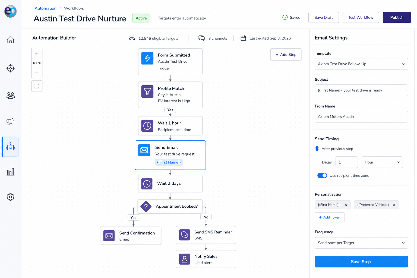Click Add Step button
Image resolution: width=417 pixels, height=278 pixels.
coord(286,55)
